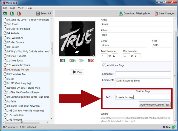This screenshot has height=131, width=178.
Task: Click the file list vertical scrollbar thumb
Action: coord(51,48)
